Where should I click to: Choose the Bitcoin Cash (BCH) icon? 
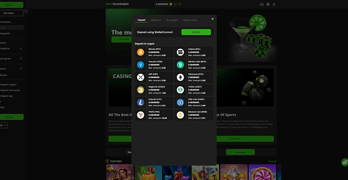(180, 65)
